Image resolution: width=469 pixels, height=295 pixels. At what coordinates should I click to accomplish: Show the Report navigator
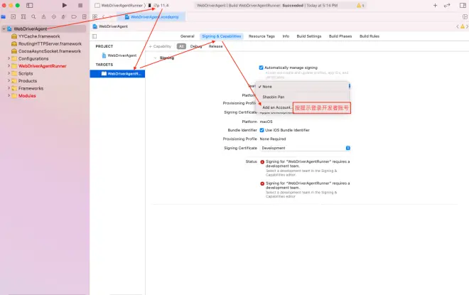[85, 17]
